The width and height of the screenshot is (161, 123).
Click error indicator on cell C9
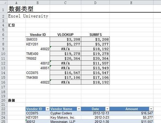point(51,47)
